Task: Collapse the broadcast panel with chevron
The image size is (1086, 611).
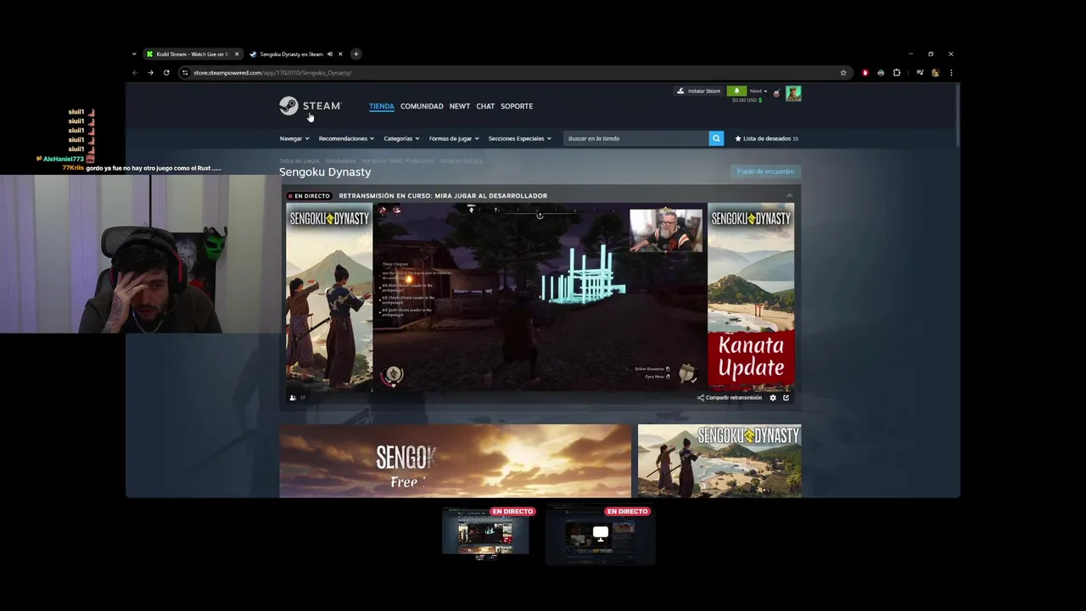Action: 789,196
